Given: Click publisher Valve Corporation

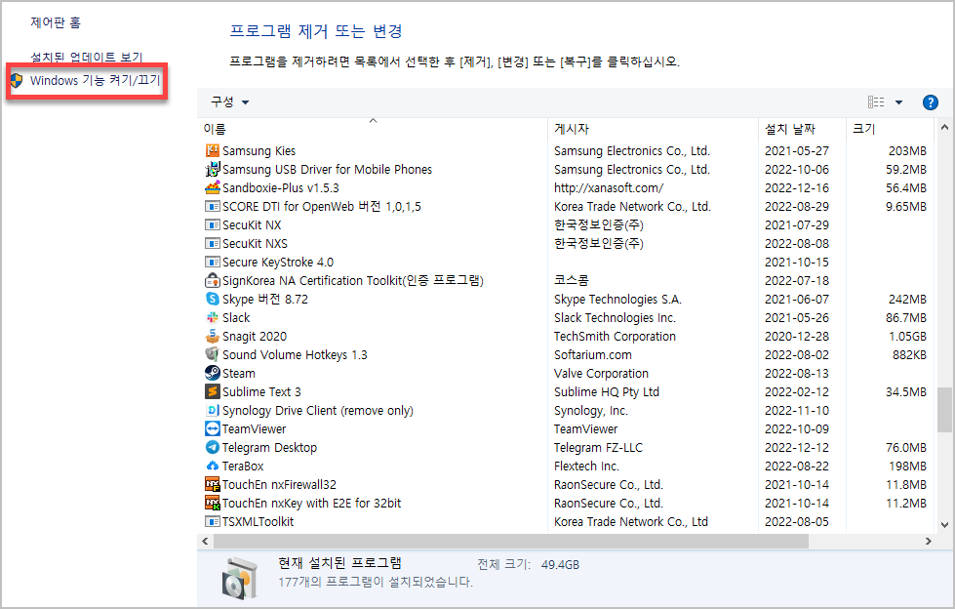Looking at the screenshot, I should pyautogui.click(x=601, y=373).
